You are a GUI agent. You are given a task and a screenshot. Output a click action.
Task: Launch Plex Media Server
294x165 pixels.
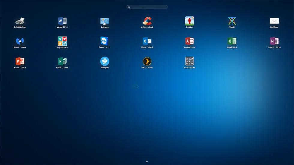coord(147,61)
